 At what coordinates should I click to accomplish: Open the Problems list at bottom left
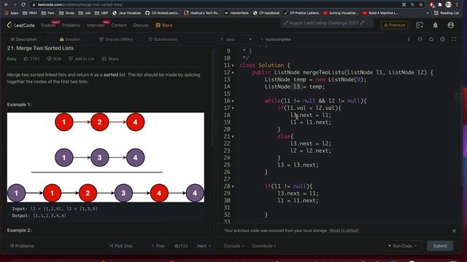tap(22, 246)
